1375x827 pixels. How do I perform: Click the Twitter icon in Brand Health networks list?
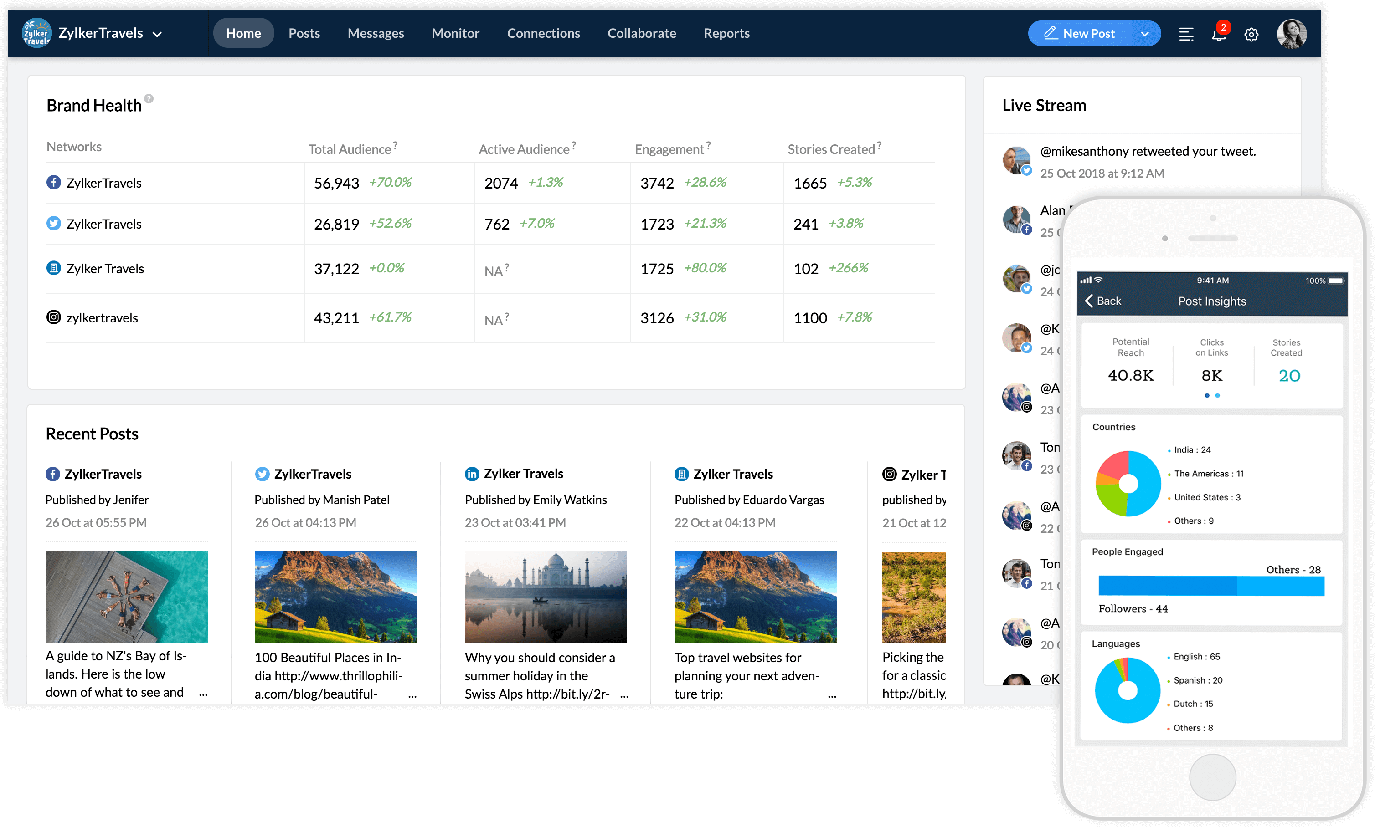53,224
